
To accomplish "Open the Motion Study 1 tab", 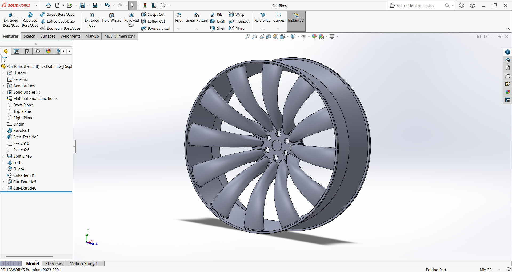I will click(84, 263).
